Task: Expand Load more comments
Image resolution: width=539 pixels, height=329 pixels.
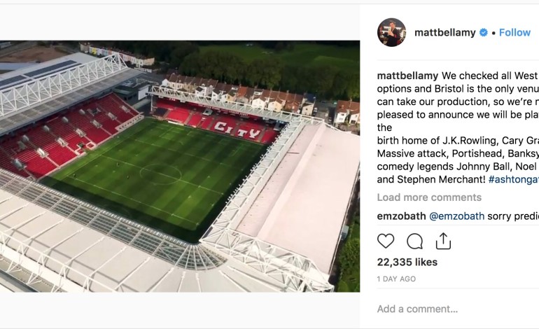Action: [x=429, y=198]
